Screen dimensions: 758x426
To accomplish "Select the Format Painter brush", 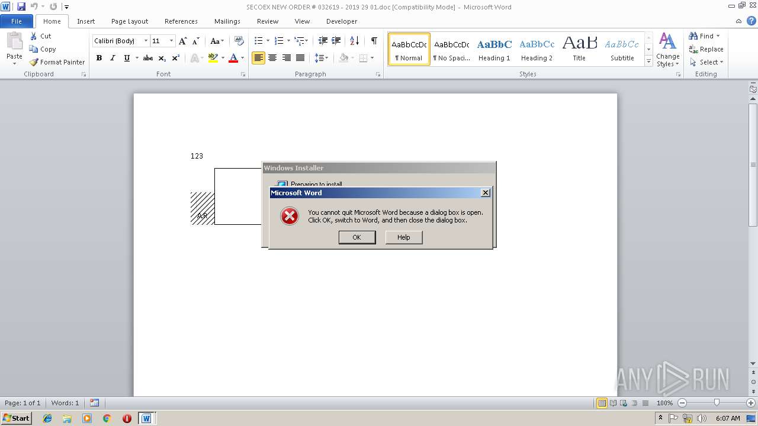I will point(34,62).
